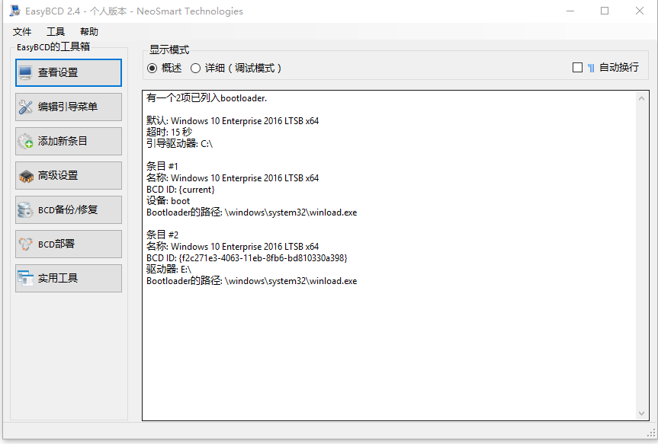
Task: Open 实用工具 section
Action: pos(69,279)
